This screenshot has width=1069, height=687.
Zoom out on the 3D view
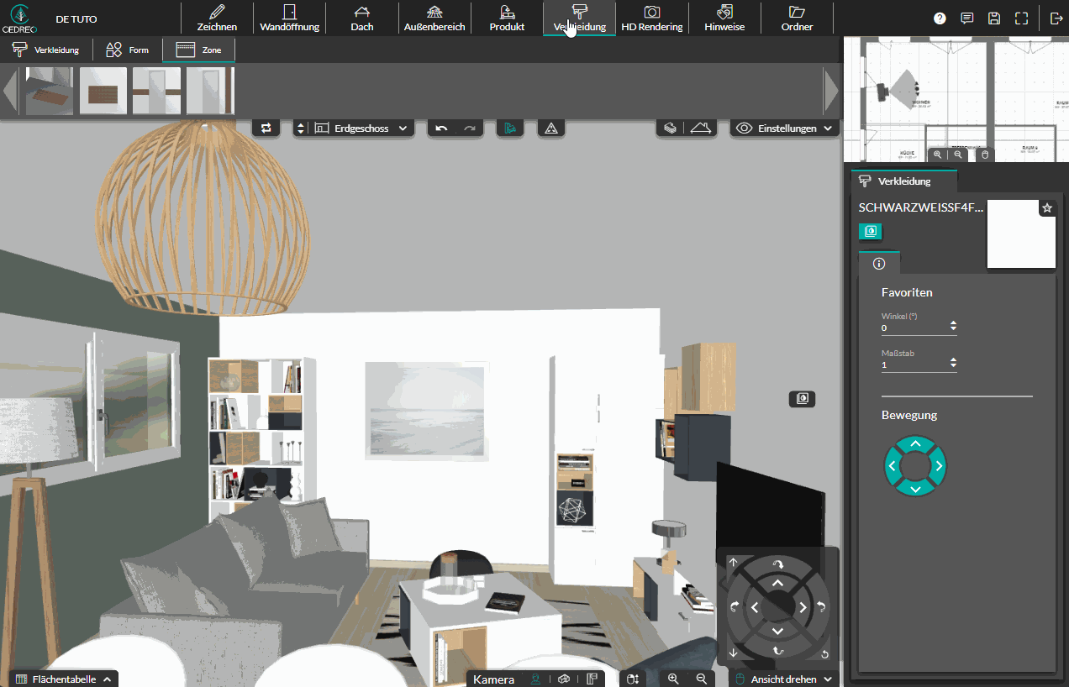(x=701, y=679)
